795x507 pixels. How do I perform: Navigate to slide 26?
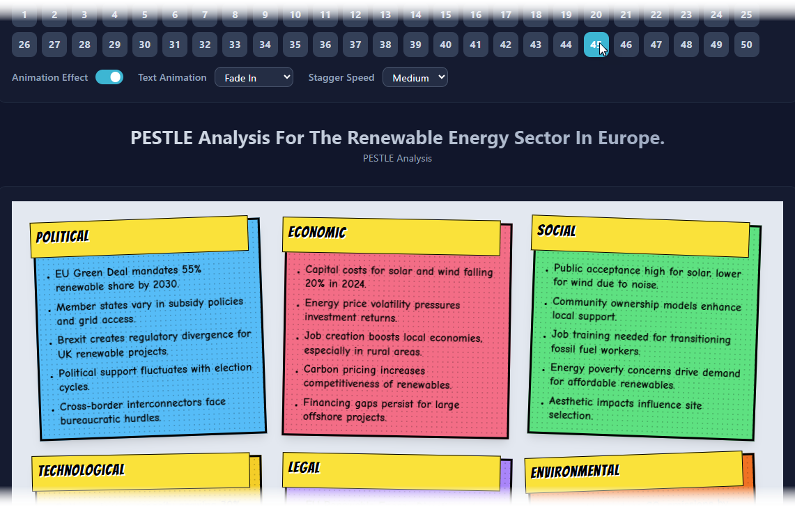[24, 44]
